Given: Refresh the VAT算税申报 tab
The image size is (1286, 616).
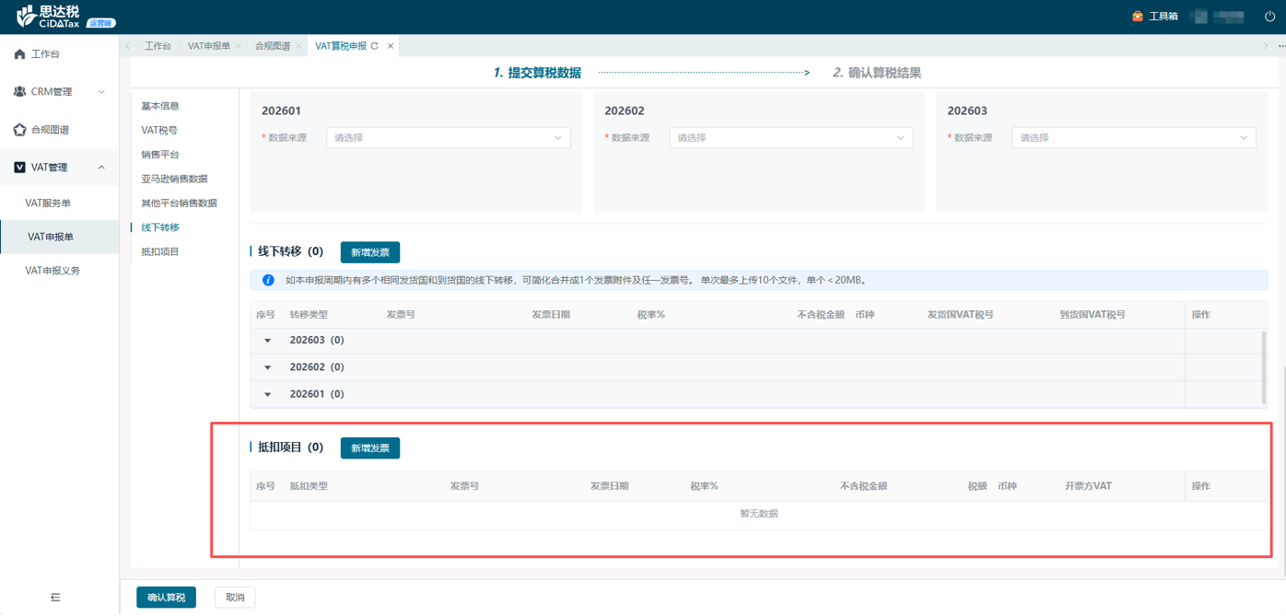Looking at the screenshot, I should click(x=375, y=46).
